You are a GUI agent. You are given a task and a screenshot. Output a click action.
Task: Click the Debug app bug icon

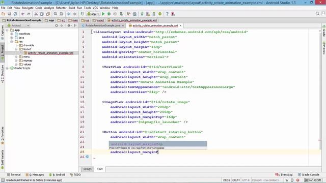(x=109, y=14)
